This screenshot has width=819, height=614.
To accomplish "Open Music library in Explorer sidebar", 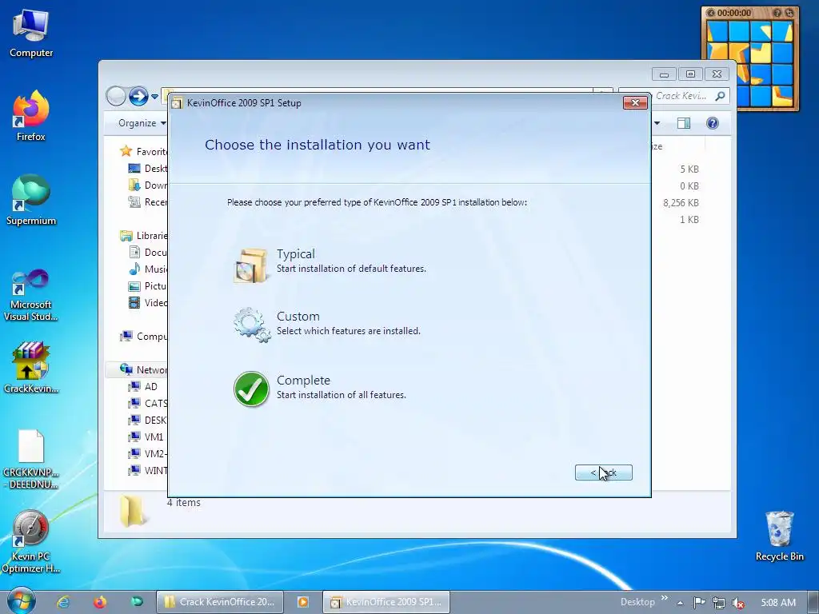I will (148, 269).
